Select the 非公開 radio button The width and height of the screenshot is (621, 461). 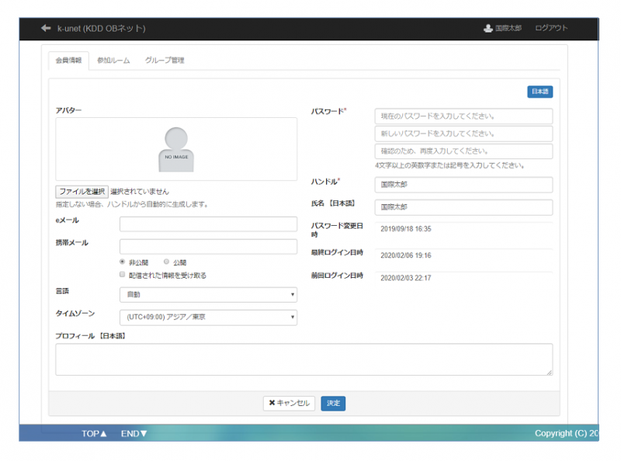123,262
